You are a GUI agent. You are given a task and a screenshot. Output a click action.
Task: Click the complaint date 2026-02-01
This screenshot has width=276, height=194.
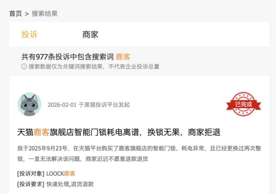(x=62, y=105)
